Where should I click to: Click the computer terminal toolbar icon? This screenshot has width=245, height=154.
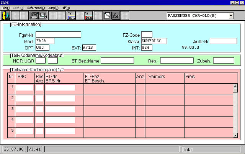[42, 16]
